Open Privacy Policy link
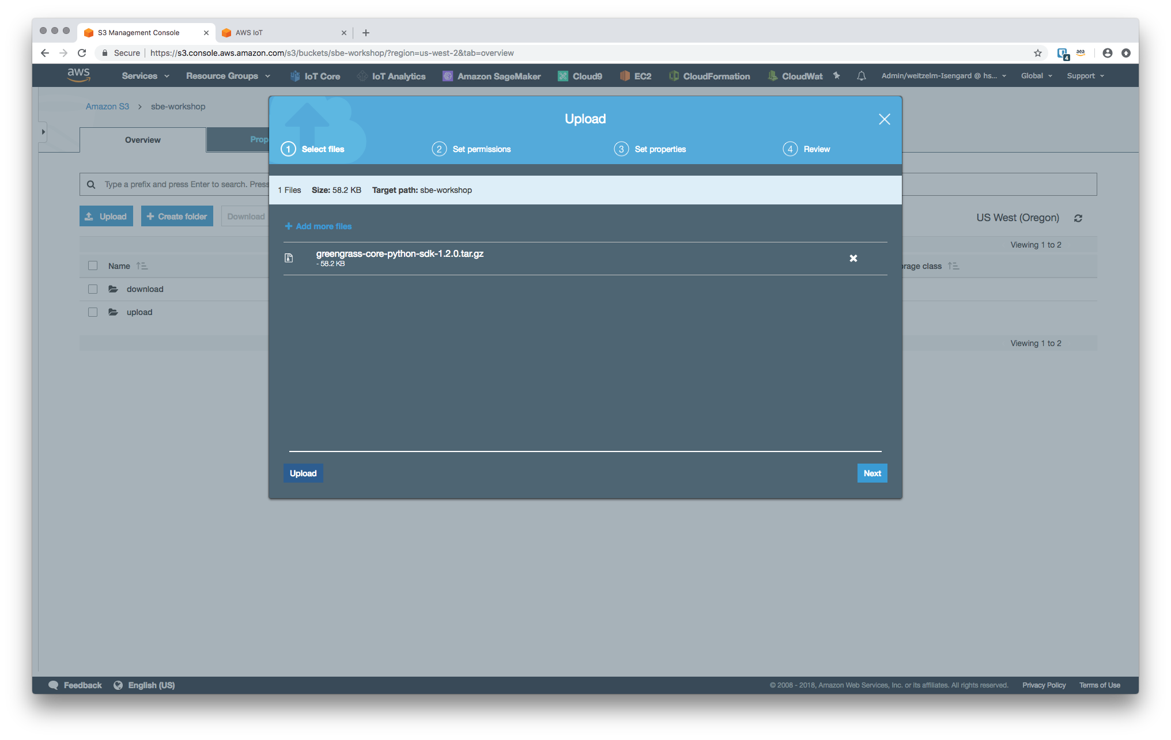 (1044, 685)
